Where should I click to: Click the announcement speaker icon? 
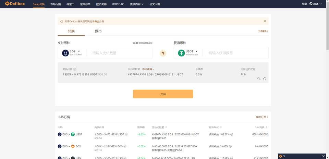pyautogui.click(x=61, y=21)
